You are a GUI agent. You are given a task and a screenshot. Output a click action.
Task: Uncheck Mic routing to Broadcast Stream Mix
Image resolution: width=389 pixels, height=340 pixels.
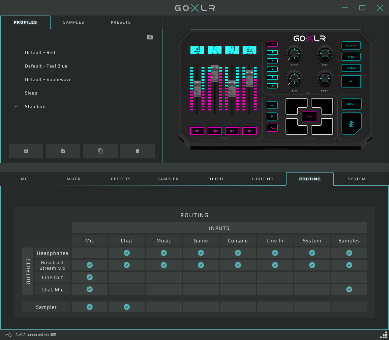(x=90, y=265)
